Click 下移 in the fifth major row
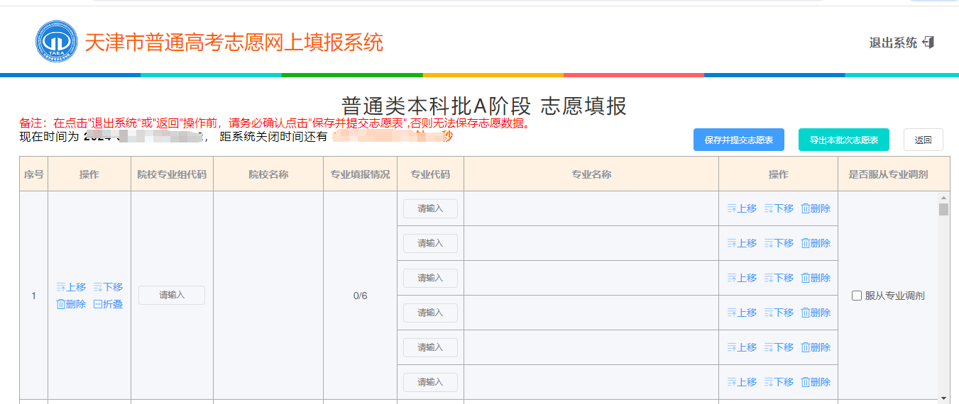This screenshot has width=959, height=404. (x=779, y=347)
